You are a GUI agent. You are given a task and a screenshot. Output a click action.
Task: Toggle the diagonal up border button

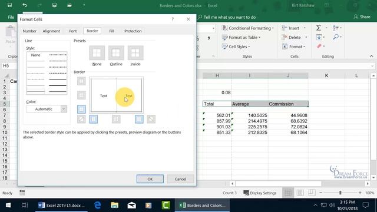tap(81, 119)
